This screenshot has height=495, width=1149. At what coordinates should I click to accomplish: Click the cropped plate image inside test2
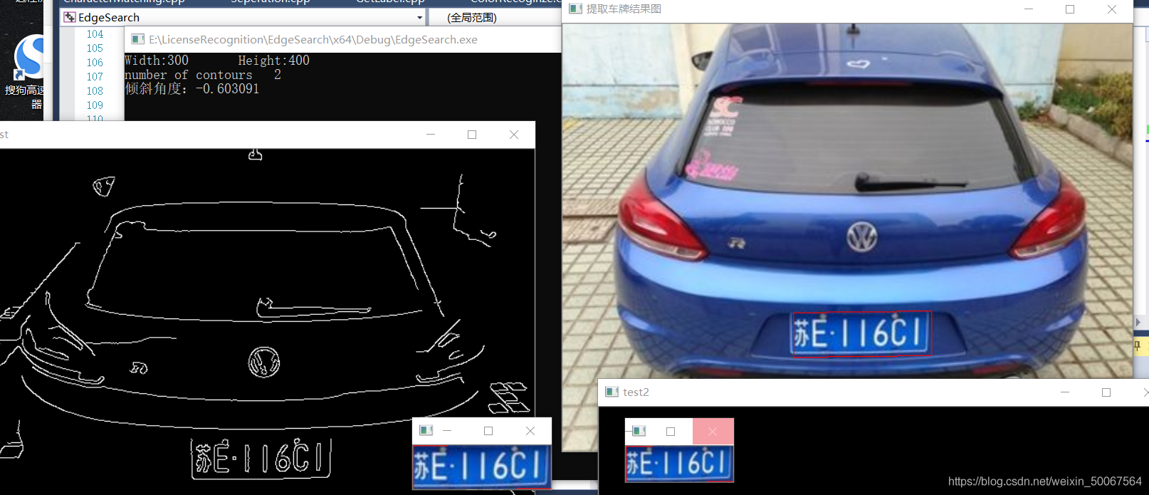(679, 464)
